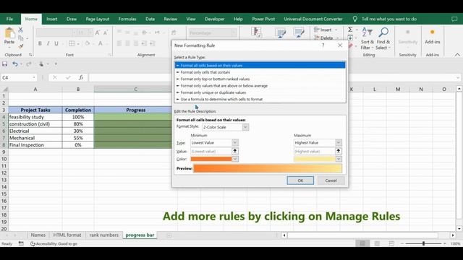This screenshot has width=463, height=260.
Task: Toggle Bold formatting
Action: tap(40, 43)
